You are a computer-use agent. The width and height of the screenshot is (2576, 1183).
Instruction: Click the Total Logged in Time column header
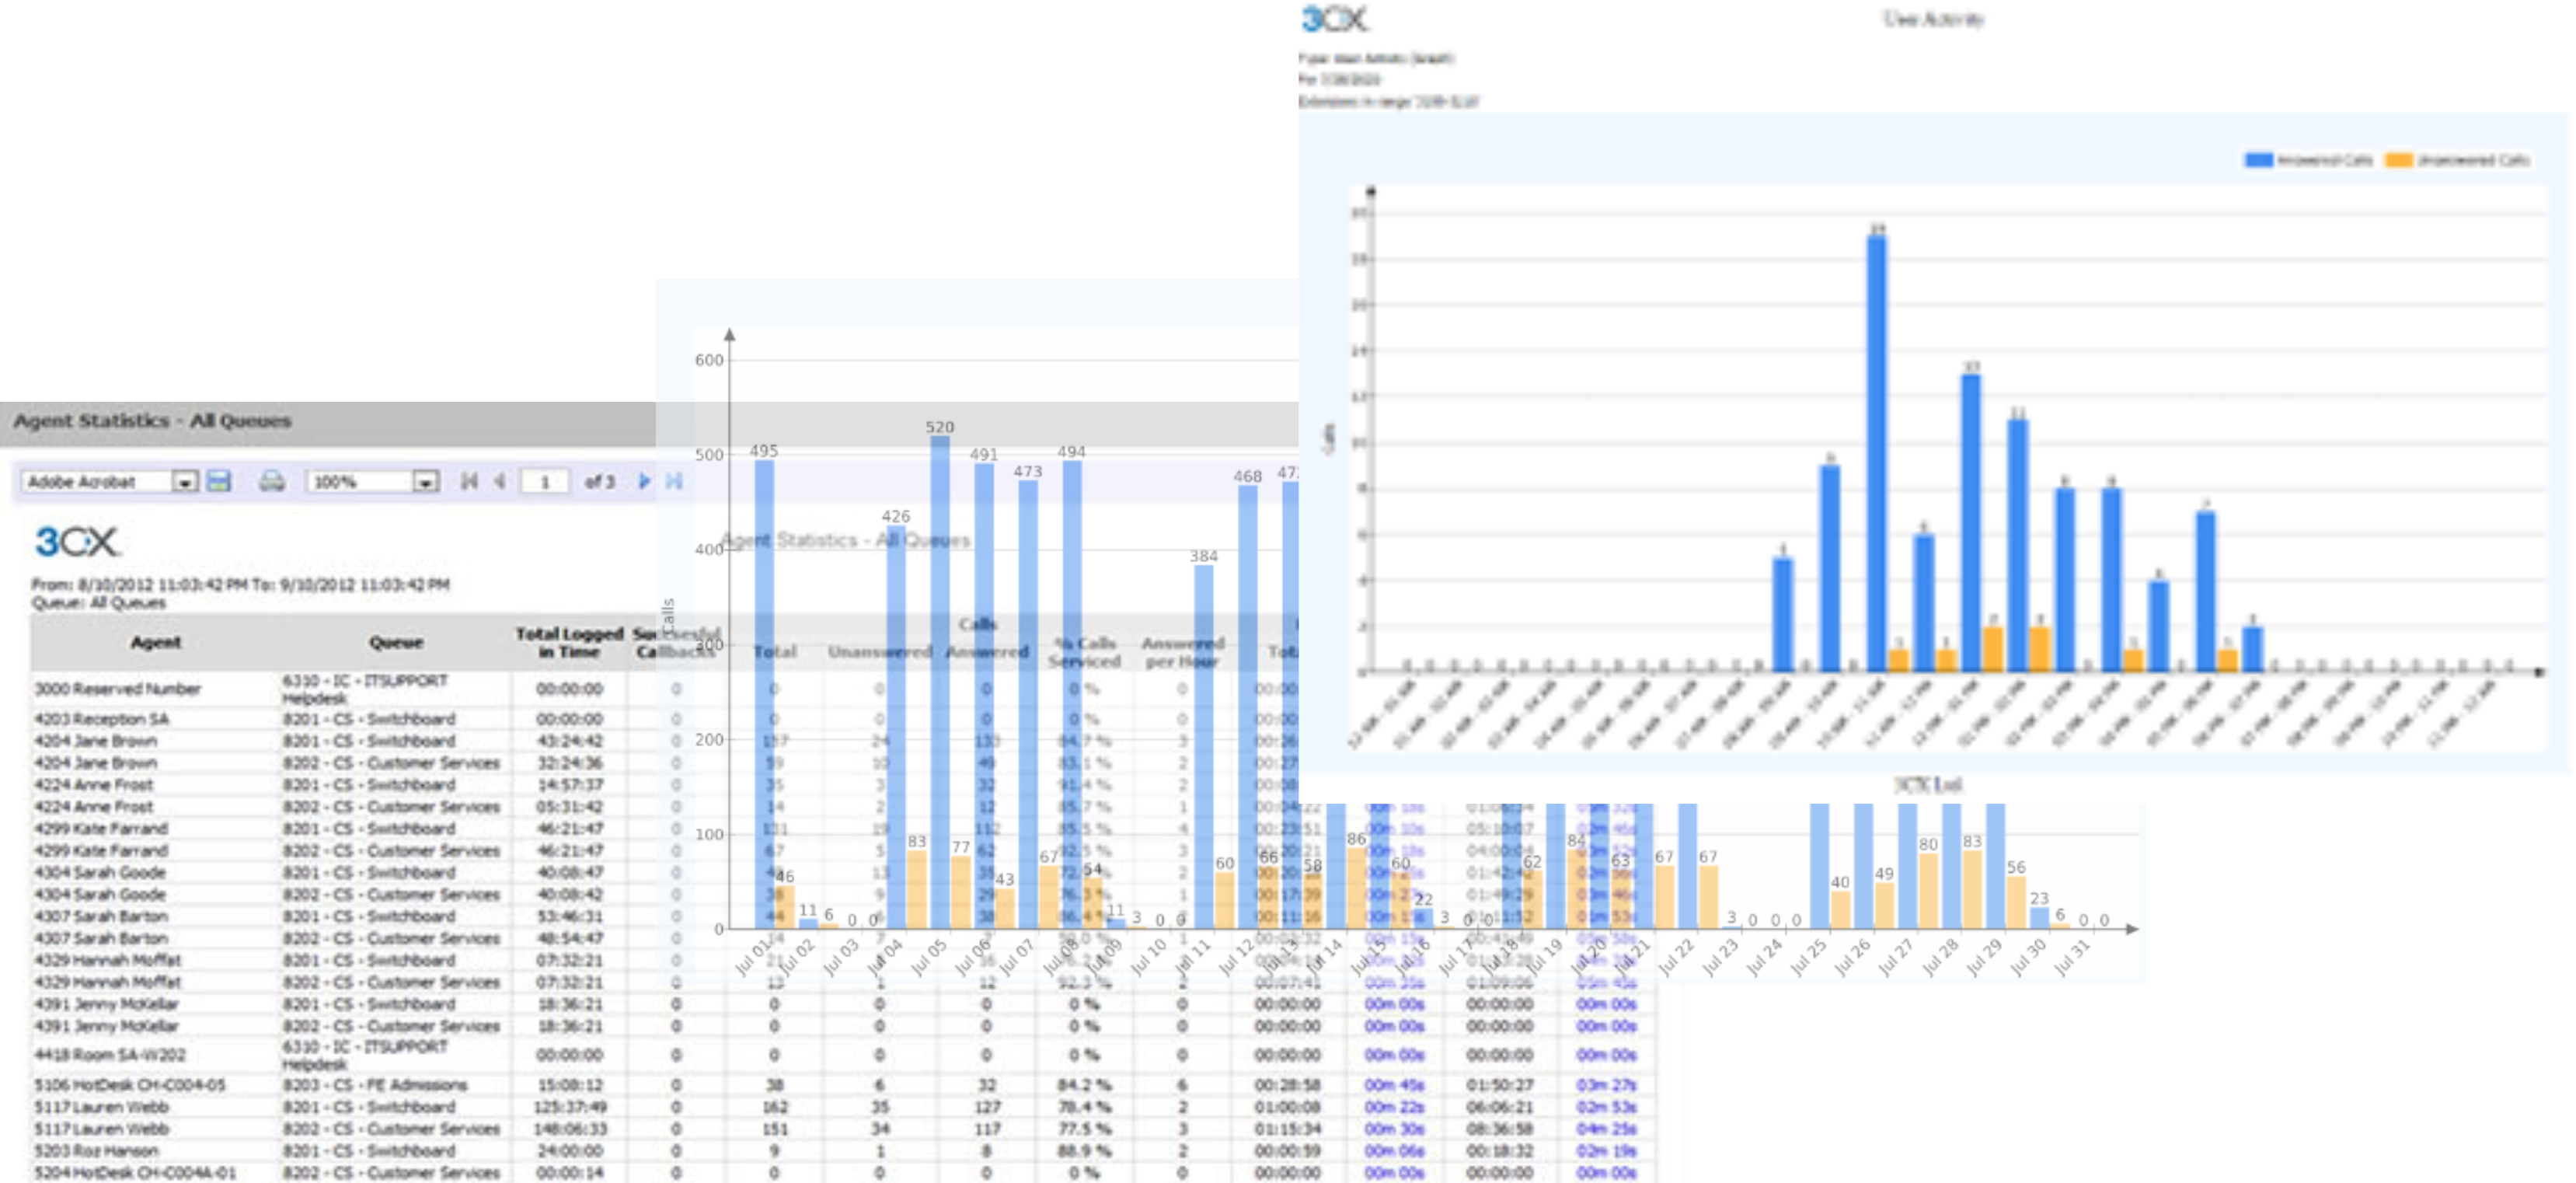click(569, 642)
